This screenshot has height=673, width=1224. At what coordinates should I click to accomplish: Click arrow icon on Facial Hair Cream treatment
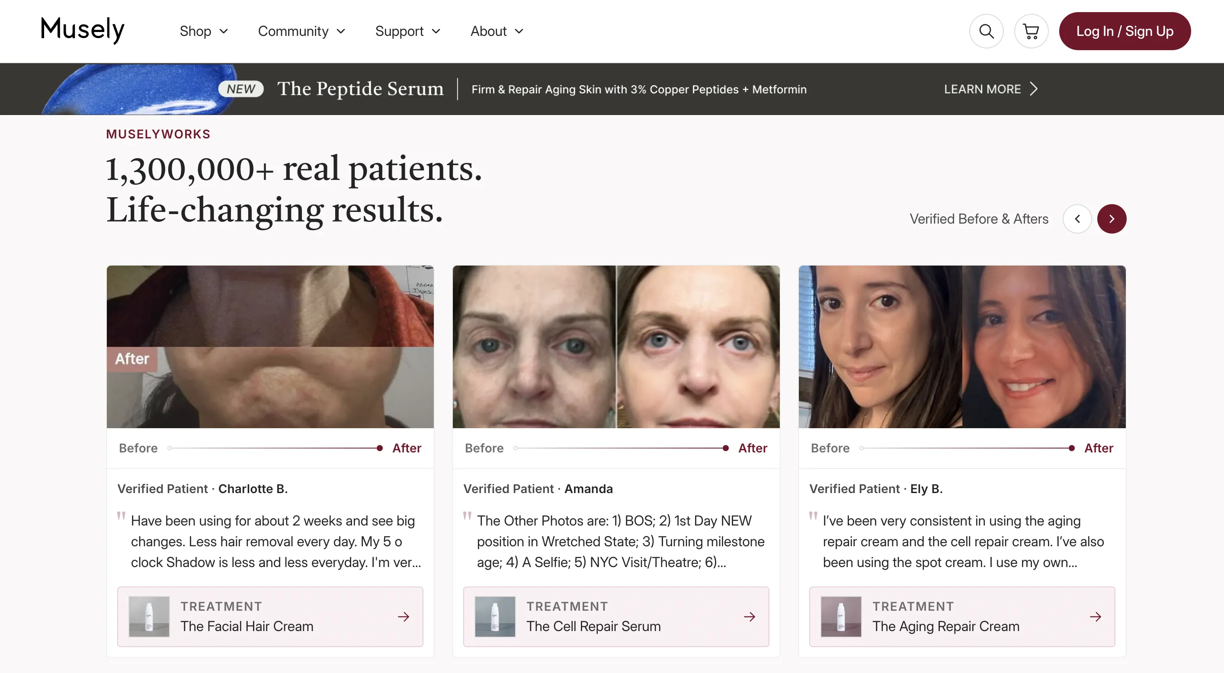click(404, 616)
